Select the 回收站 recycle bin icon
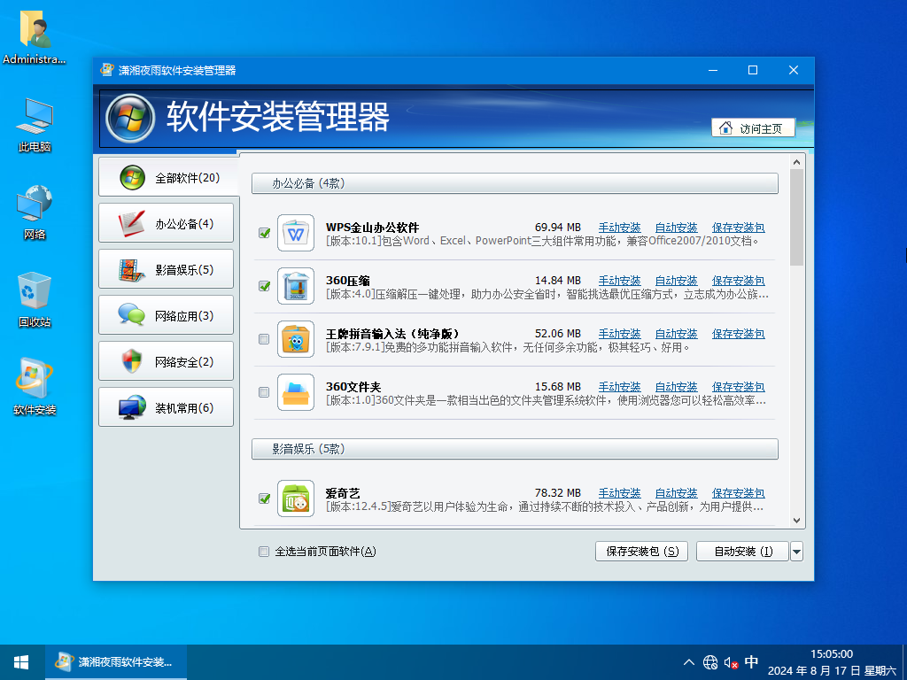 click(x=35, y=299)
